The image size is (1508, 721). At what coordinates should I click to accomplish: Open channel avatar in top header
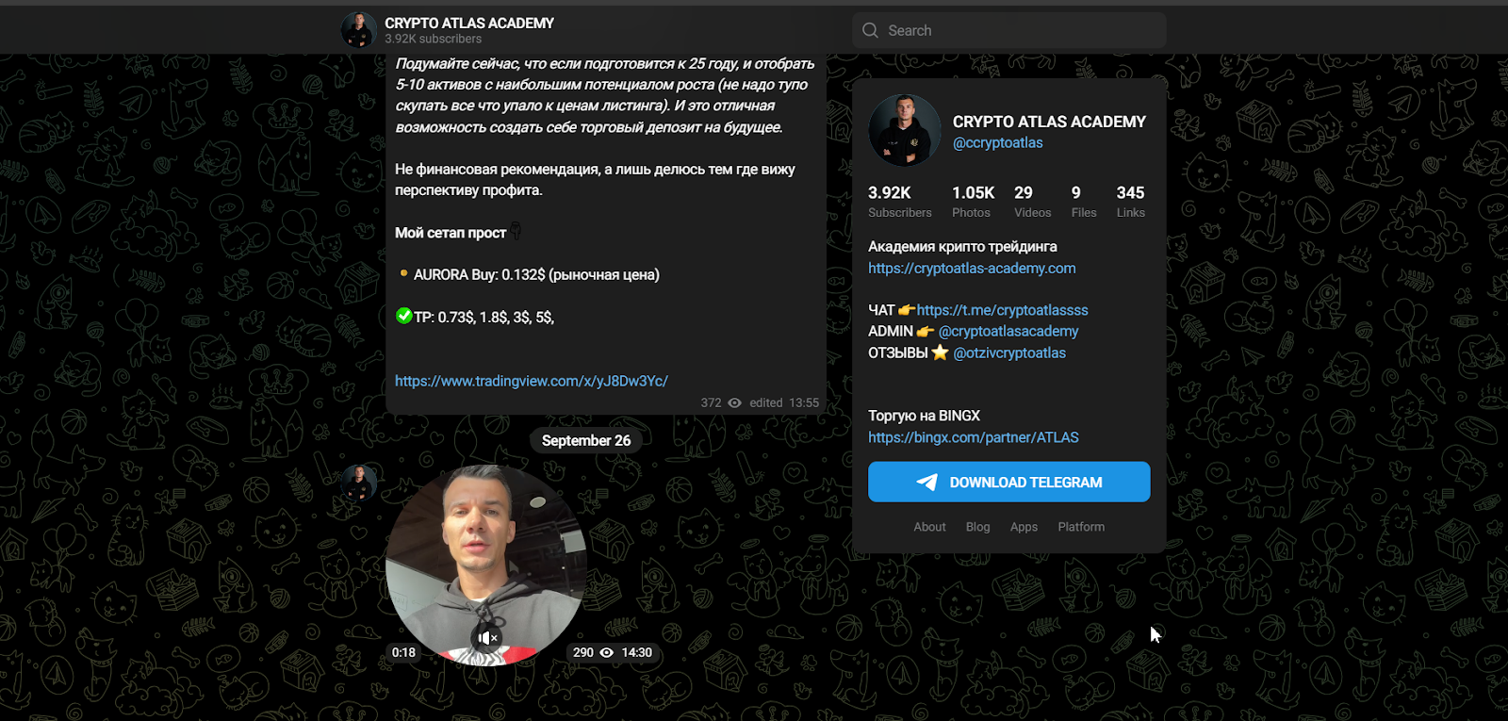click(x=359, y=30)
